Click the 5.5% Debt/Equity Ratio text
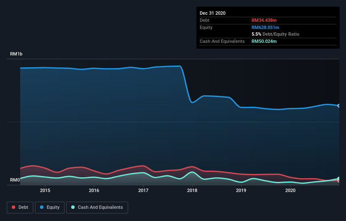Screen dimensions: 346x221 [x=275, y=34]
